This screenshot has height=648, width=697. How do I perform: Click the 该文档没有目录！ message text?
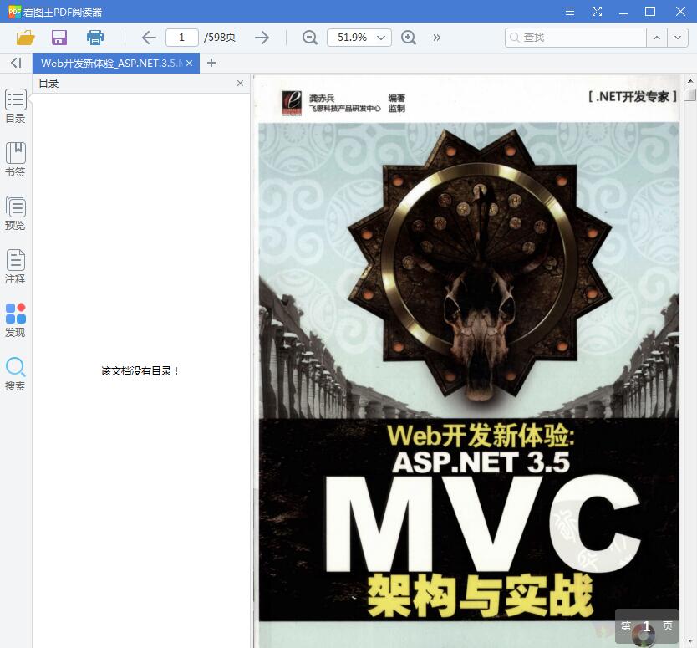pyautogui.click(x=140, y=371)
